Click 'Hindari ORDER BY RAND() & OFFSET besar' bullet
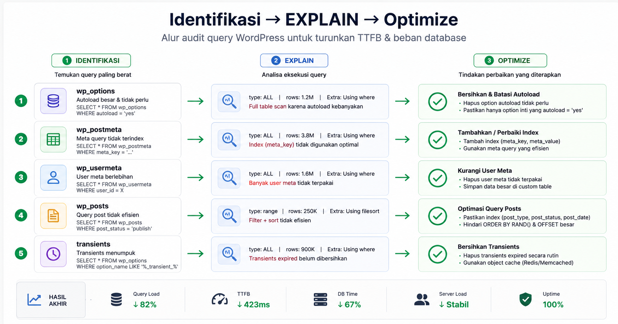This screenshot has height=324, width=618. coord(518,225)
